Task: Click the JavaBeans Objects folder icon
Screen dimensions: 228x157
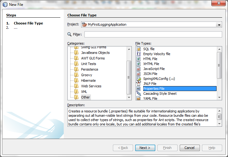Action: point(76,53)
